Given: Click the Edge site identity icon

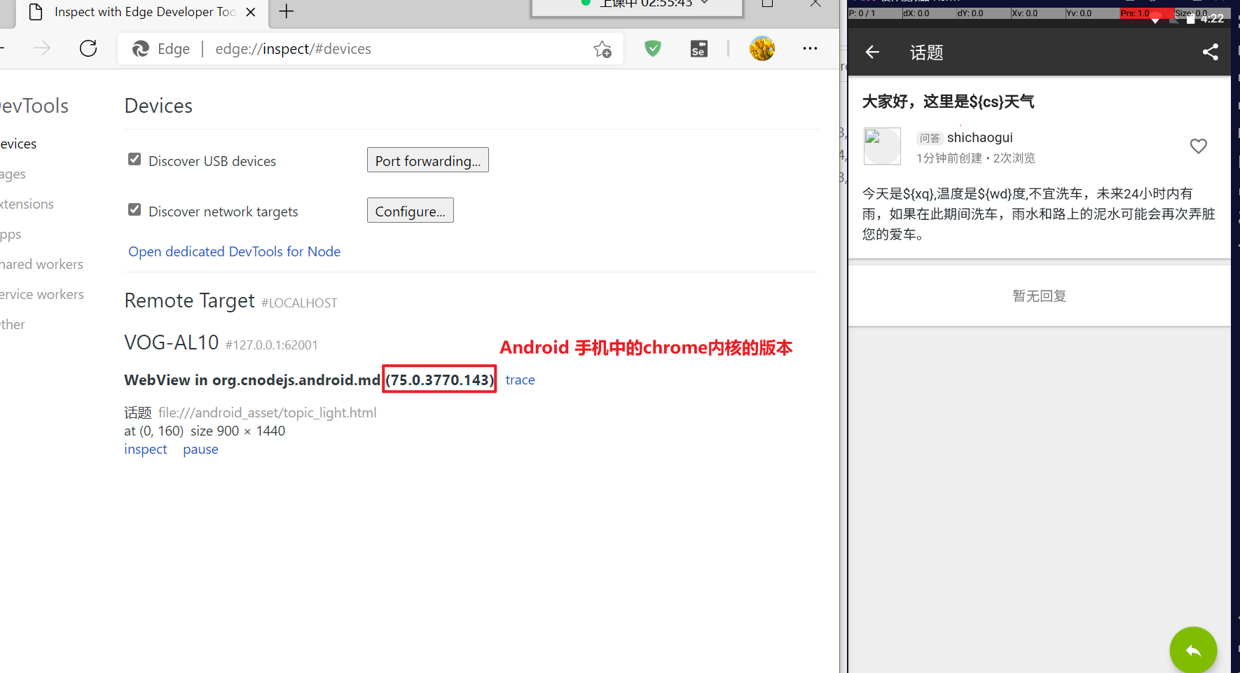Looking at the screenshot, I should coord(141,49).
